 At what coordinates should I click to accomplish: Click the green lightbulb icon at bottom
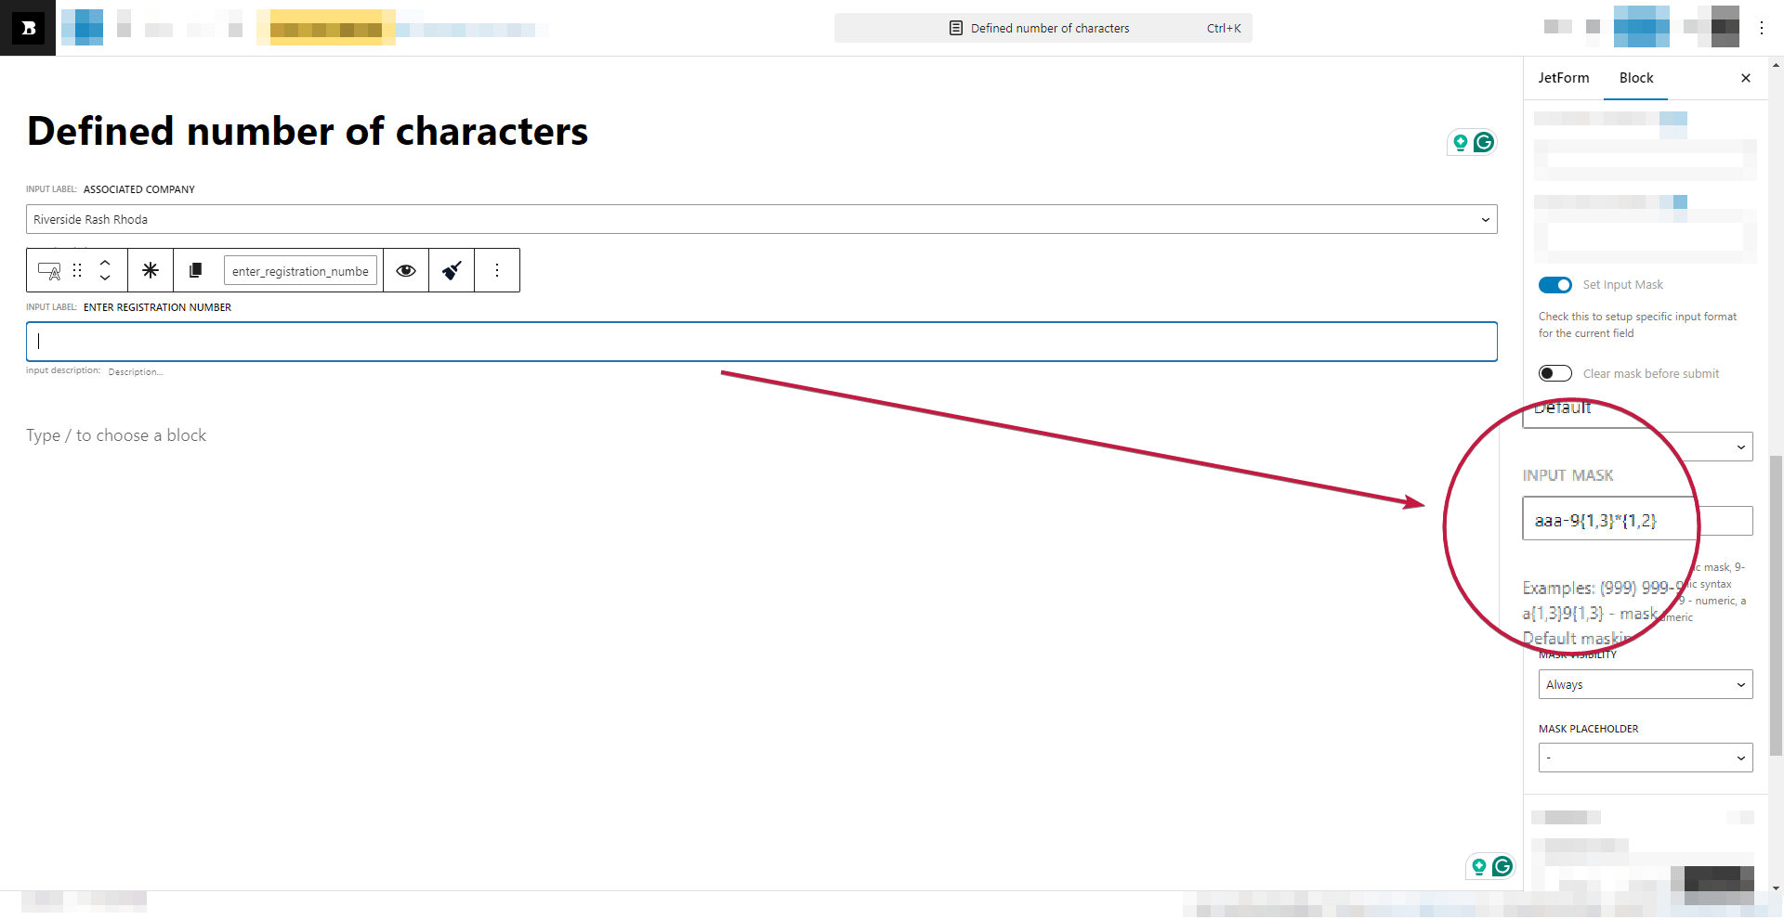(1479, 866)
